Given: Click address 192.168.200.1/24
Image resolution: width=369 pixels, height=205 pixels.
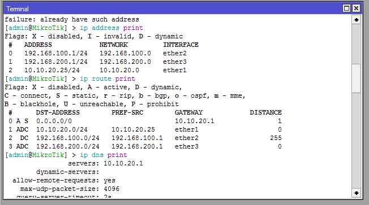Looking at the screenshot, I should pyautogui.click(x=56, y=62).
